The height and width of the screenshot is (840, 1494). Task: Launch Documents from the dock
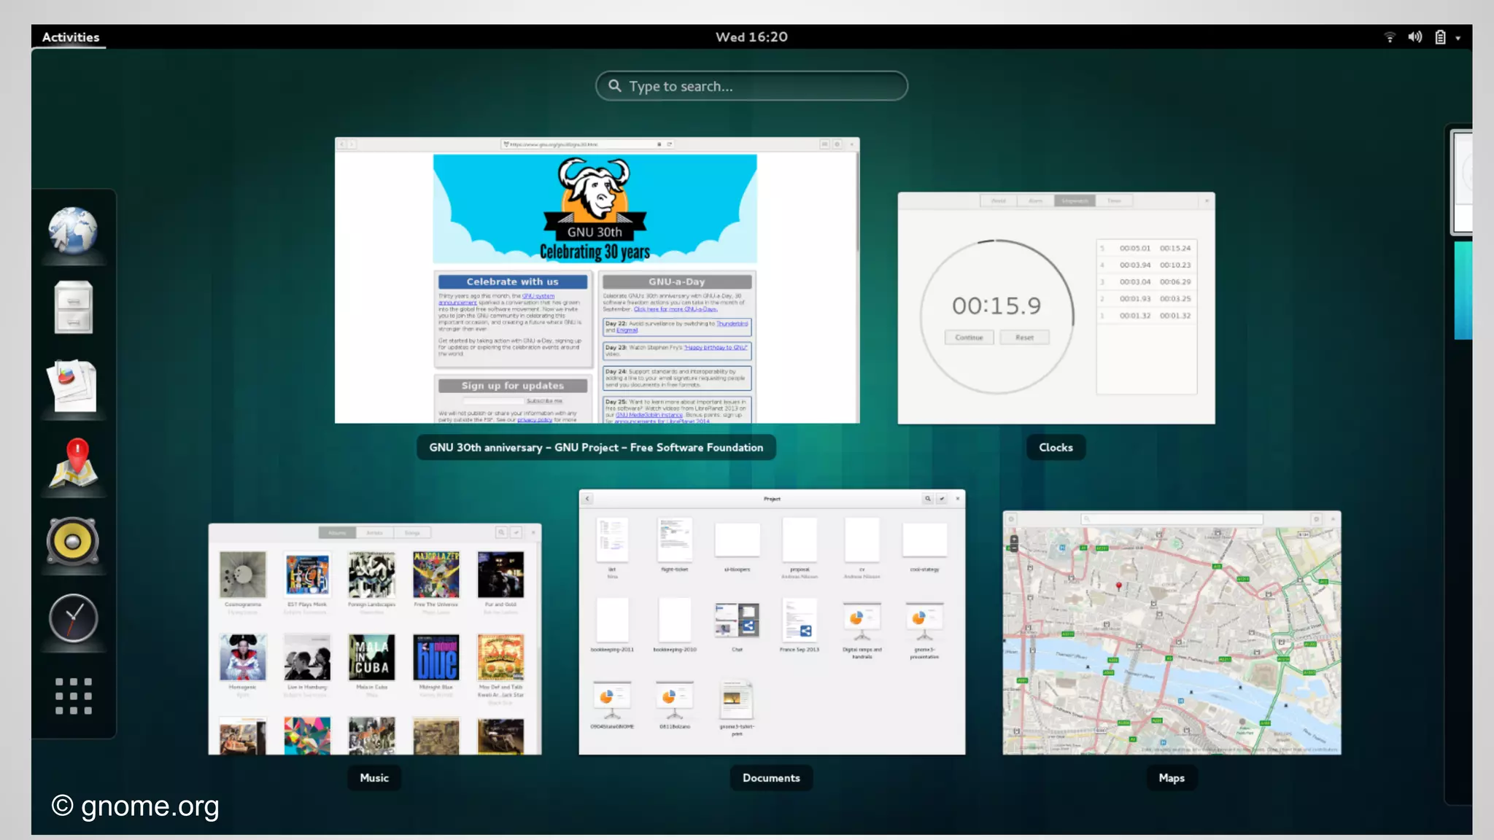[x=73, y=386]
